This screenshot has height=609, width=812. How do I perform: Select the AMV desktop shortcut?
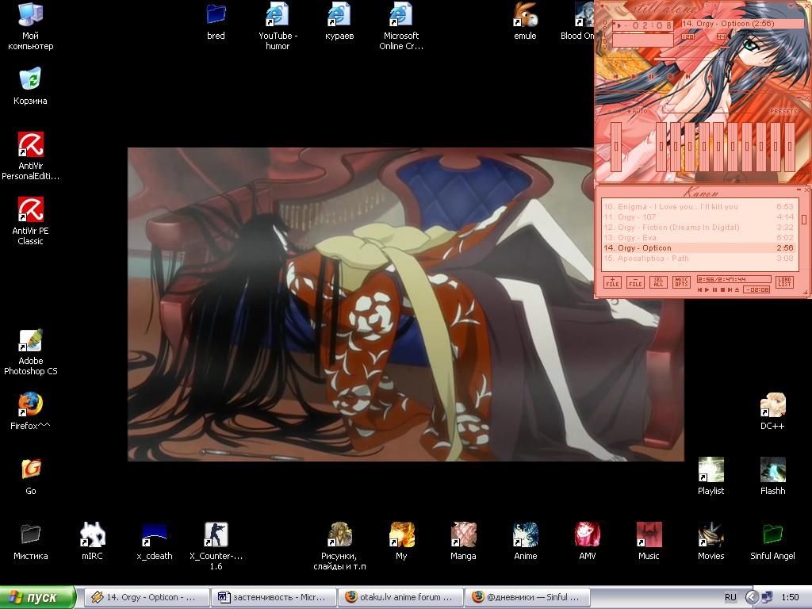(588, 542)
